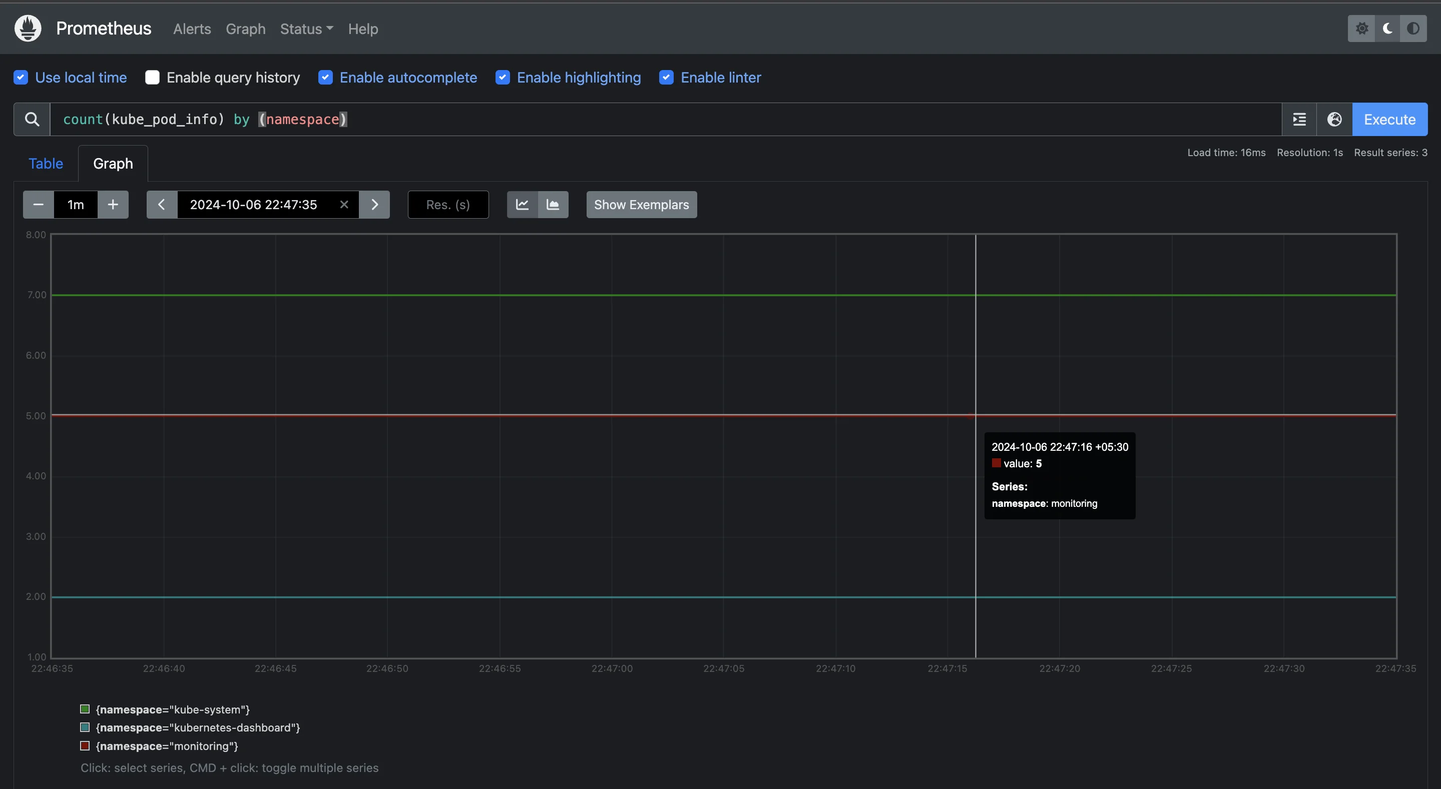Click the green kube-system legend swatch
This screenshot has width=1441, height=789.
[85, 709]
